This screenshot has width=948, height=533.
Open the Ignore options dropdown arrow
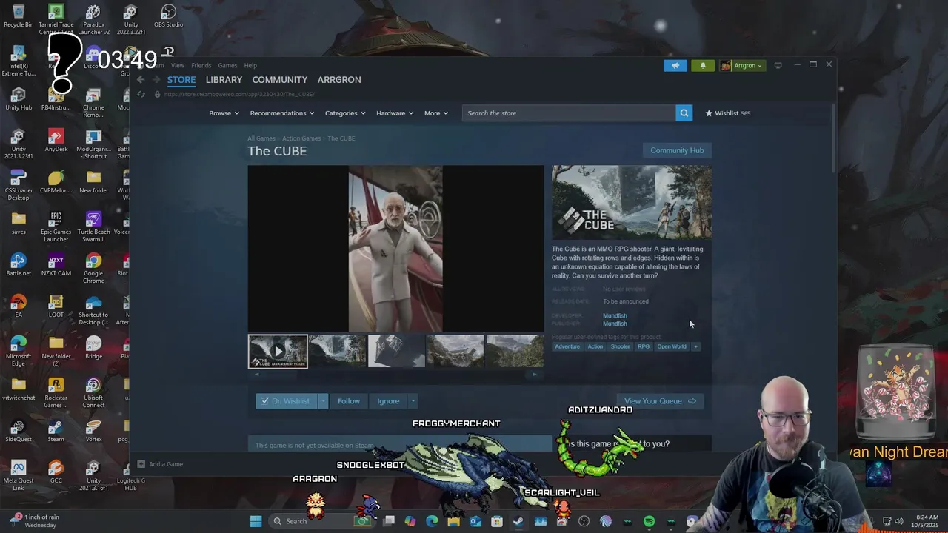coord(413,401)
